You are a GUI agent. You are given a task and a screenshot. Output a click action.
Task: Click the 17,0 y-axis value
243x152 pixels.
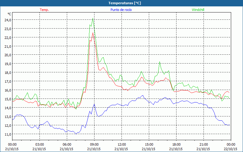tap(8, 81)
